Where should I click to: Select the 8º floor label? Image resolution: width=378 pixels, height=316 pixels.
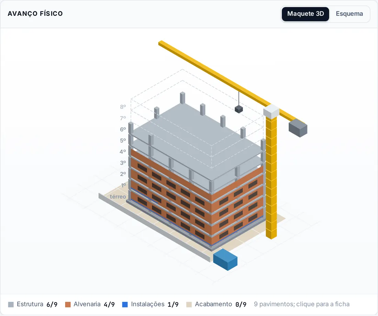pyautogui.click(x=123, y=107)
